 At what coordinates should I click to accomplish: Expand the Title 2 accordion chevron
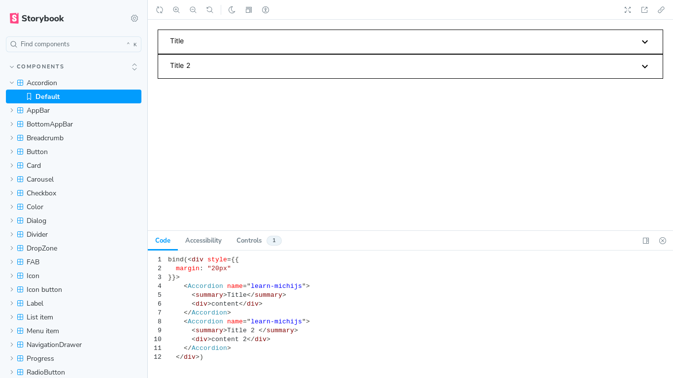[x=645, y=66]
